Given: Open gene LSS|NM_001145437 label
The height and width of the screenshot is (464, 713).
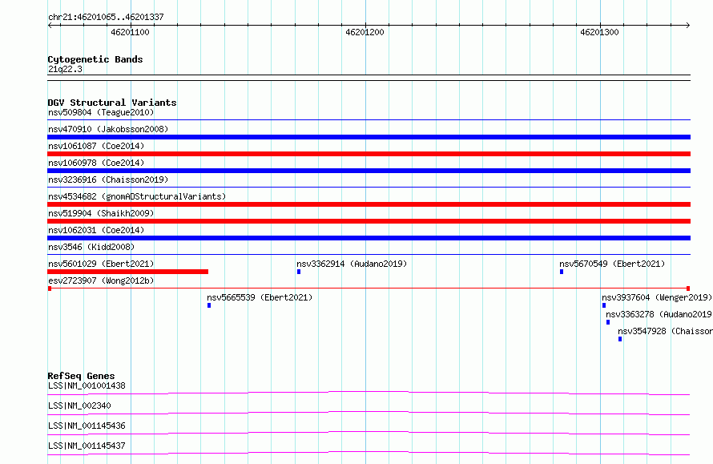Looking at the screenshot, I should 87,446.
